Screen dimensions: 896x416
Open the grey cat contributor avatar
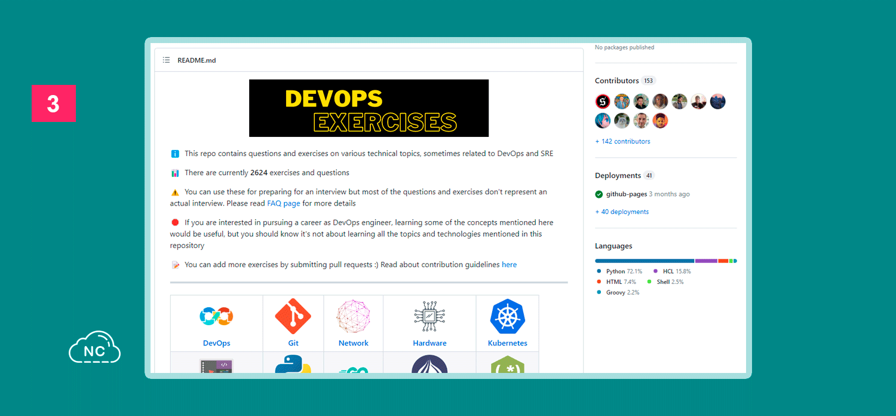click(622, 121)
